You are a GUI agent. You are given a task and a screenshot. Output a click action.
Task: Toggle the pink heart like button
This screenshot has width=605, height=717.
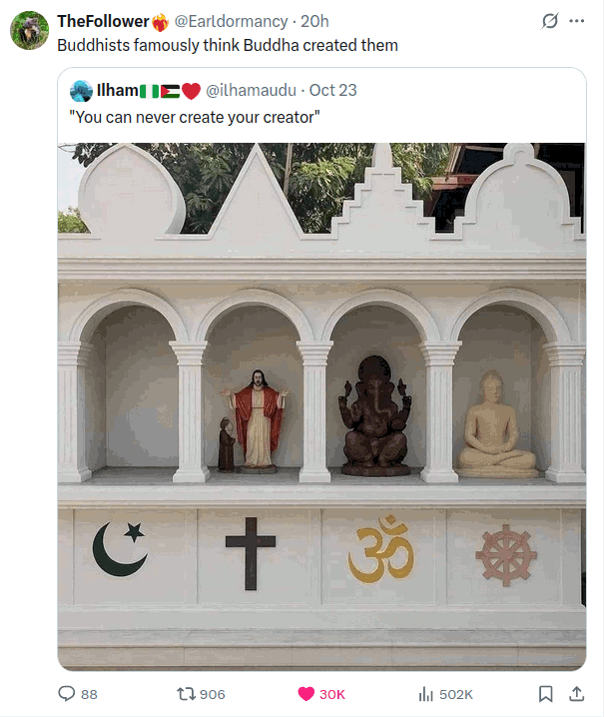305,693
